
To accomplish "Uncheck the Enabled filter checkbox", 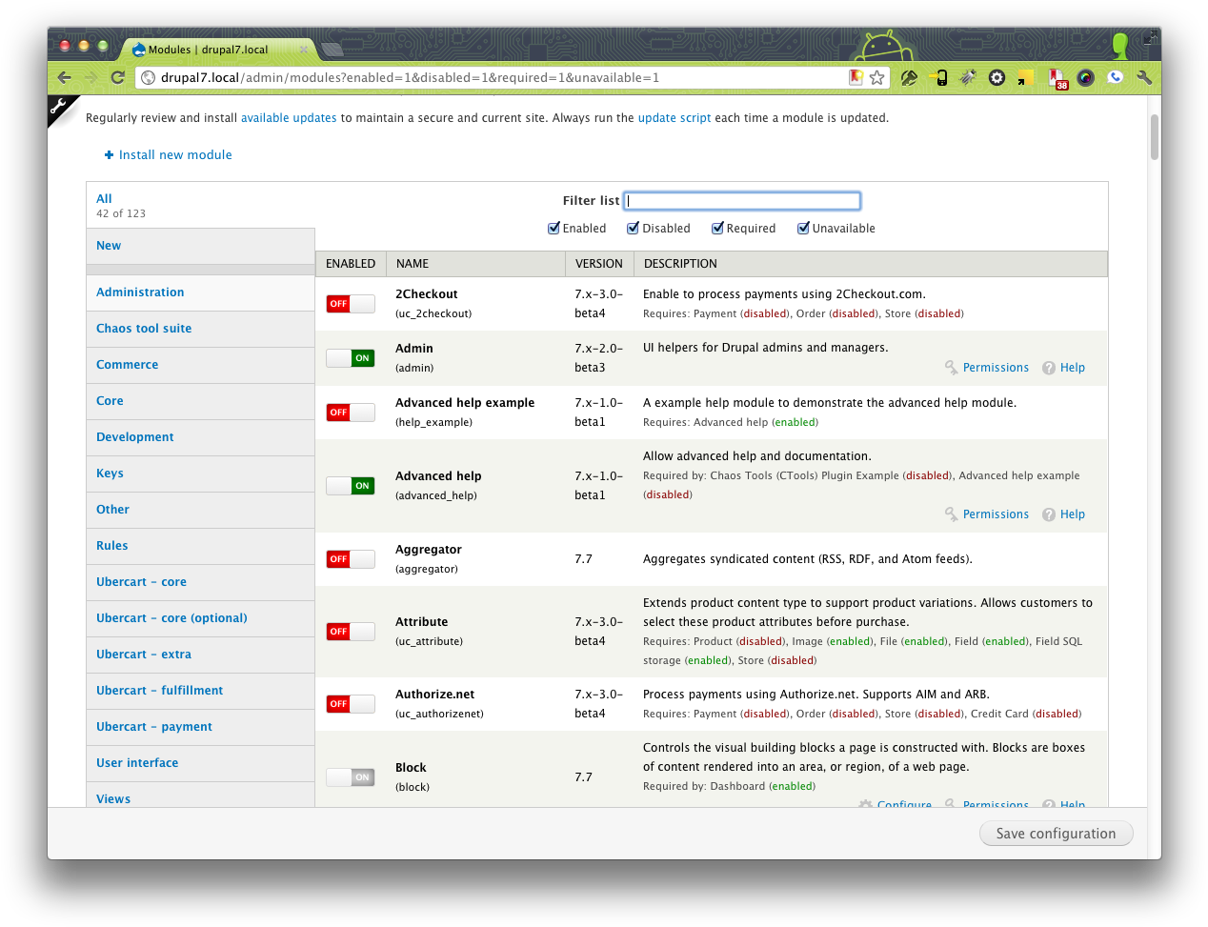I will tap(554, 229).
